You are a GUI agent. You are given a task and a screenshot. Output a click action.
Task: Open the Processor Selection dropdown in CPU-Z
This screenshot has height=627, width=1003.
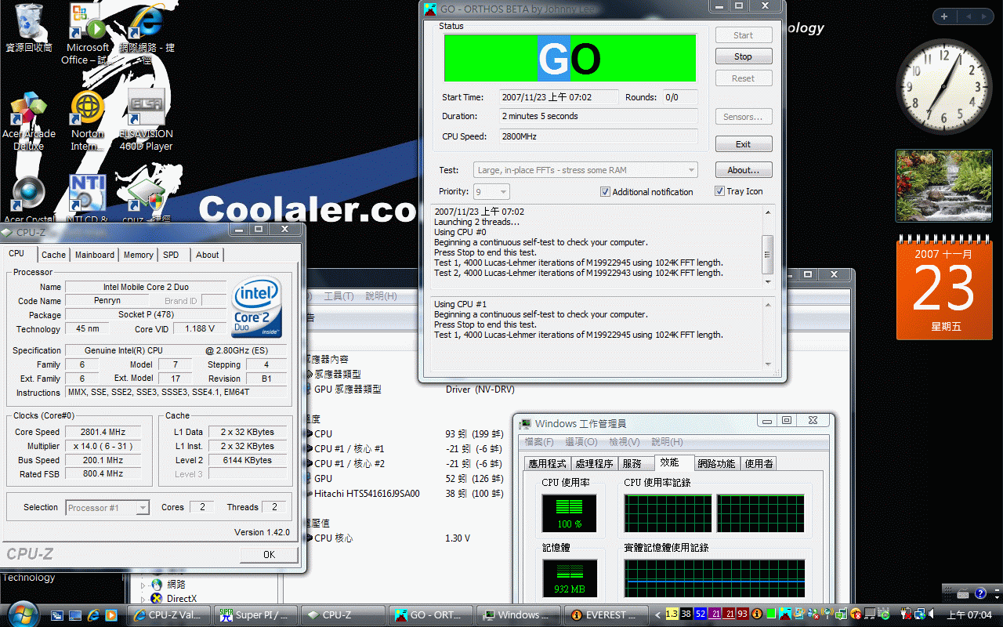coord(107,508)
